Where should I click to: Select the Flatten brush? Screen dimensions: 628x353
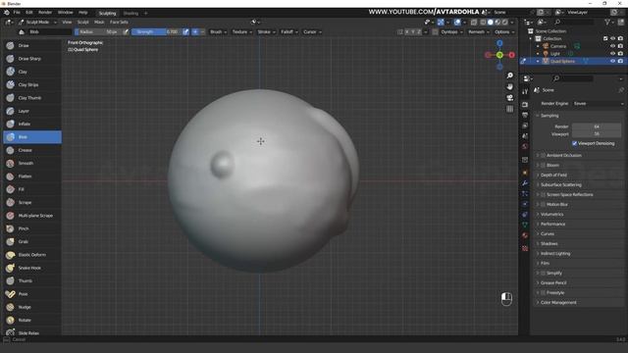32,176
